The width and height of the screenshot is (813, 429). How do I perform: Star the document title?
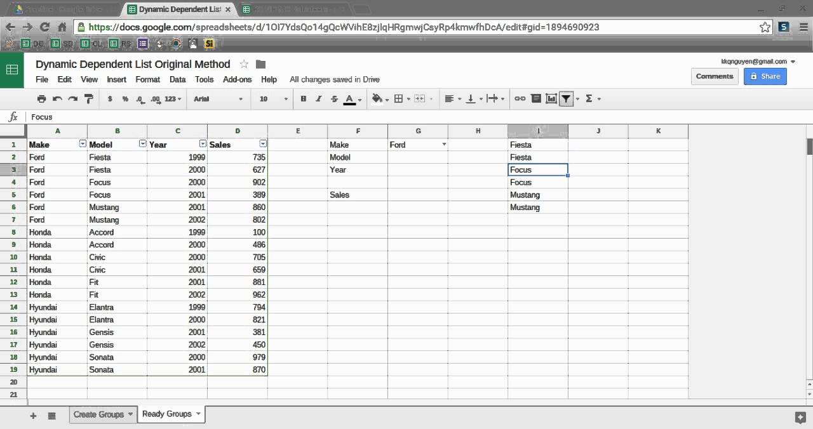coord(244,64)
